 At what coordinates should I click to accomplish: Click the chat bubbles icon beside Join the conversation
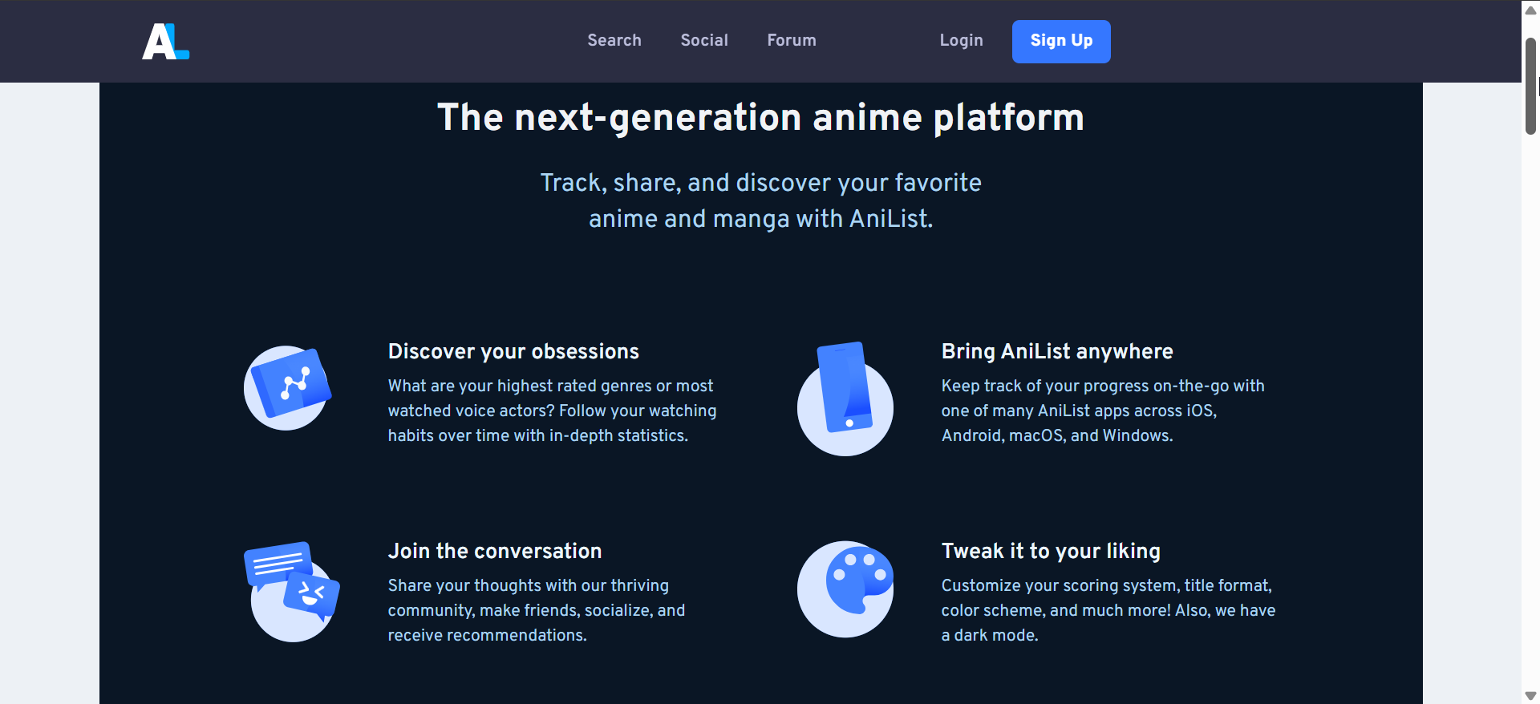click(292, 592)
